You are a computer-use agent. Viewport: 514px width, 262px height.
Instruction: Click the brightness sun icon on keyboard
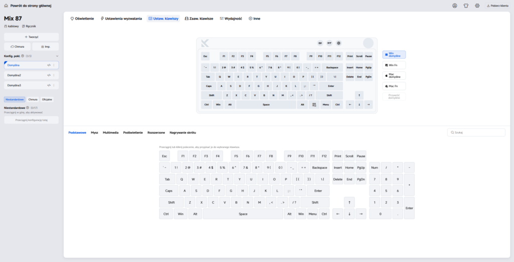[x=339, y=43]
